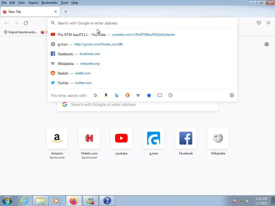This screenshot has width=275, height=206.
Task: Click the blue help question-mark taskbar icon
Action: 107,201
